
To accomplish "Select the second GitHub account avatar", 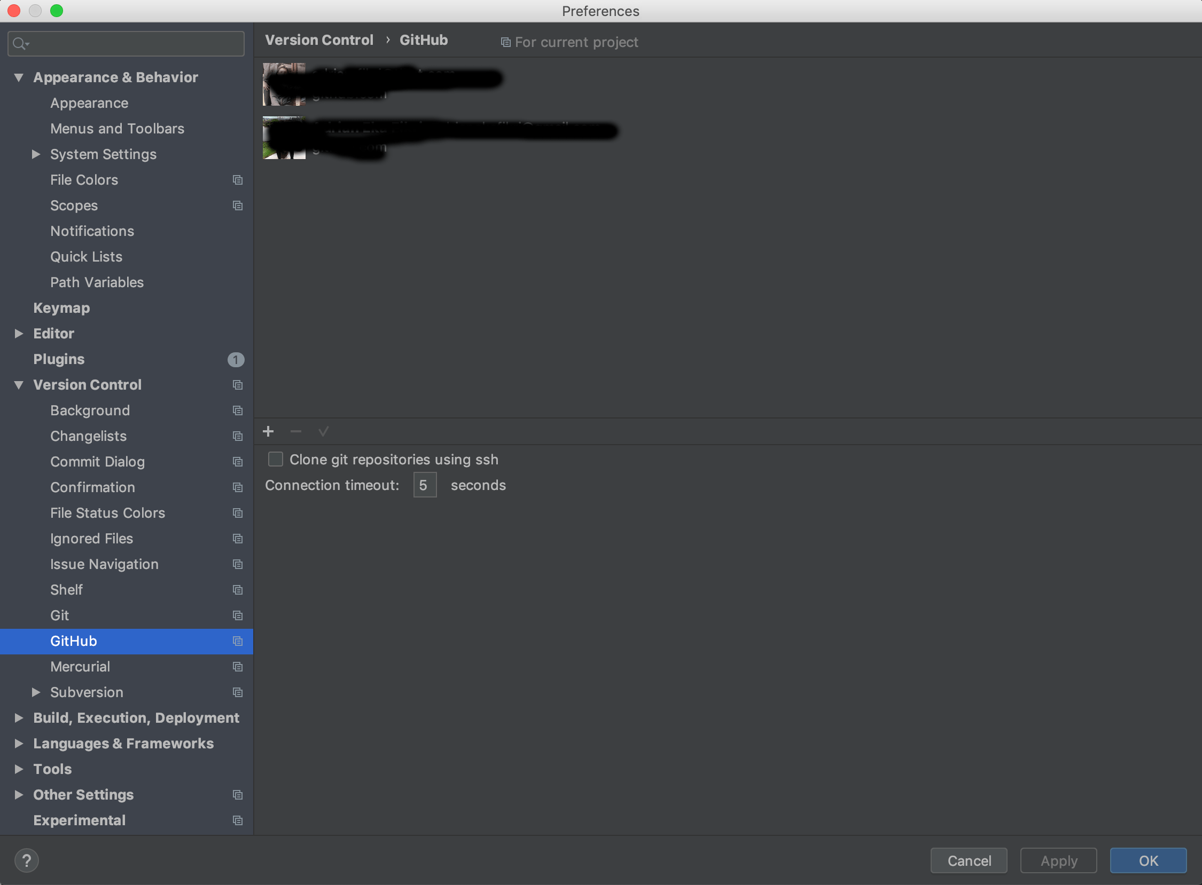I will pos(284,138).
